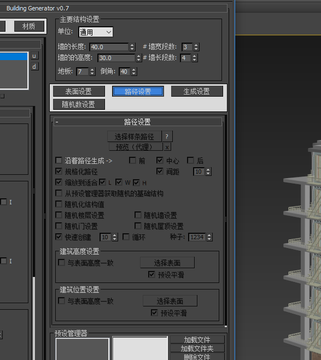This screenshot has width=321, height=360.
Task: Click the u move-up button
Action: click(34, 56)
